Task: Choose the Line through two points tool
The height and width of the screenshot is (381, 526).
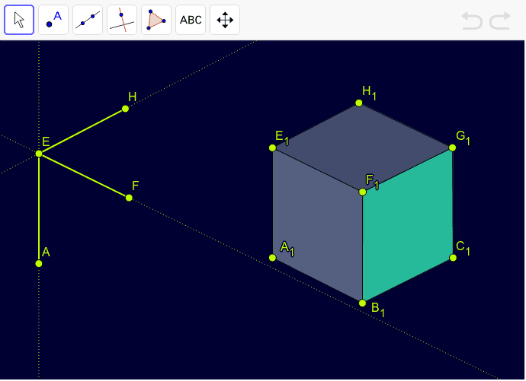Action: coord(88,20)
